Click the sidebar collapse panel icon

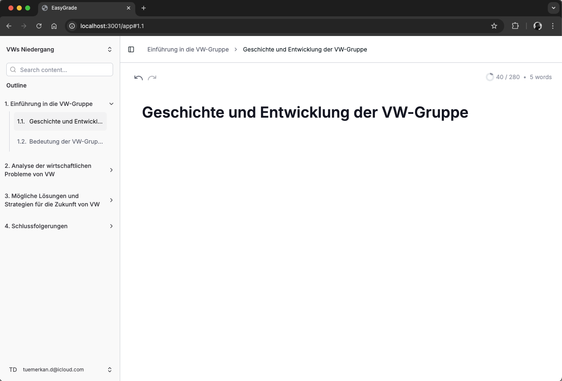[131, 49]
